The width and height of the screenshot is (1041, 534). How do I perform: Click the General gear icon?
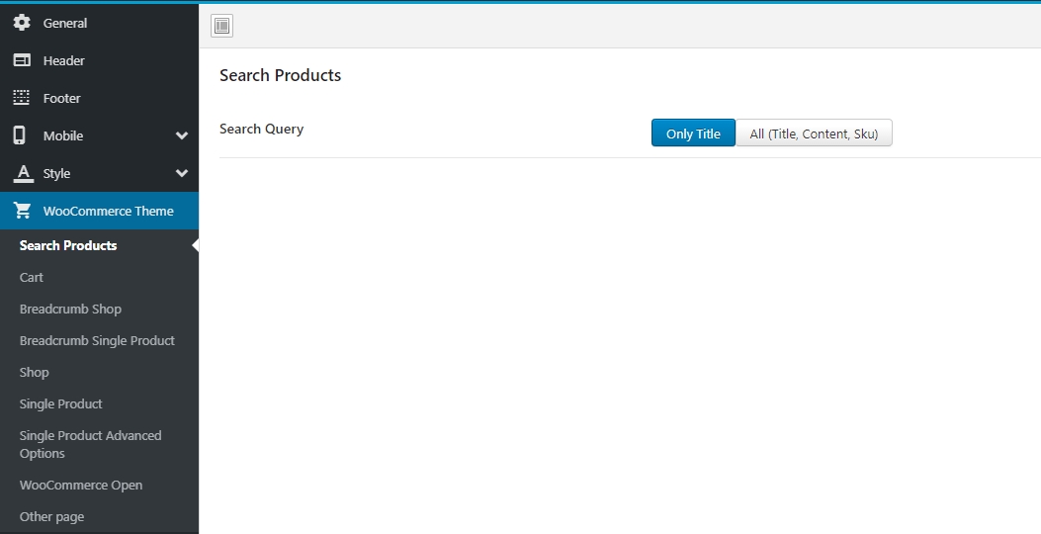click(22, 23)
